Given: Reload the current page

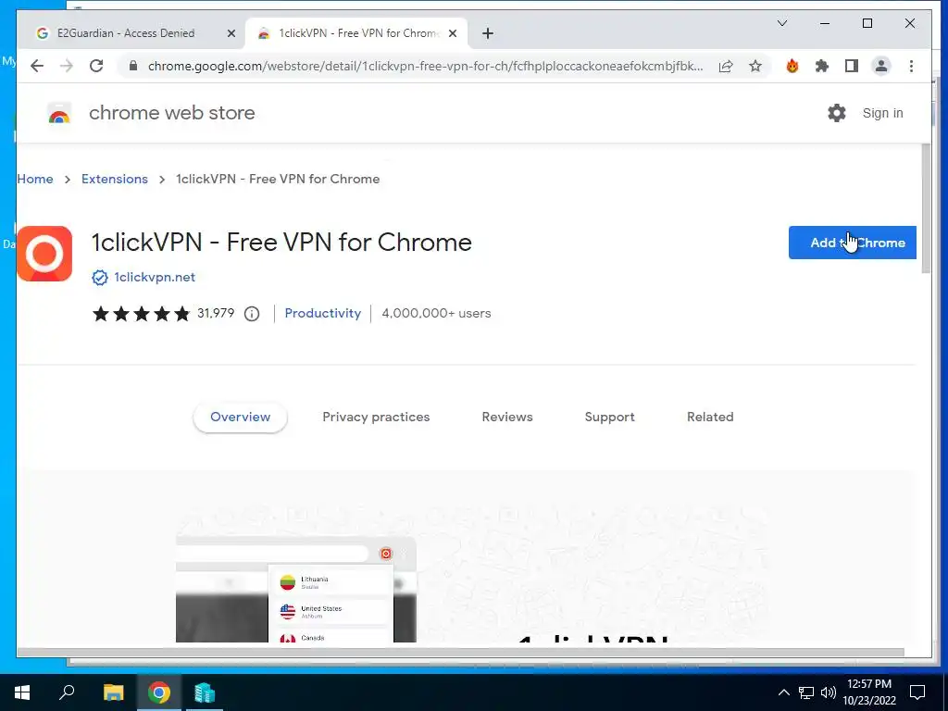Looking at the screenshot, I should tap(96, 66).
